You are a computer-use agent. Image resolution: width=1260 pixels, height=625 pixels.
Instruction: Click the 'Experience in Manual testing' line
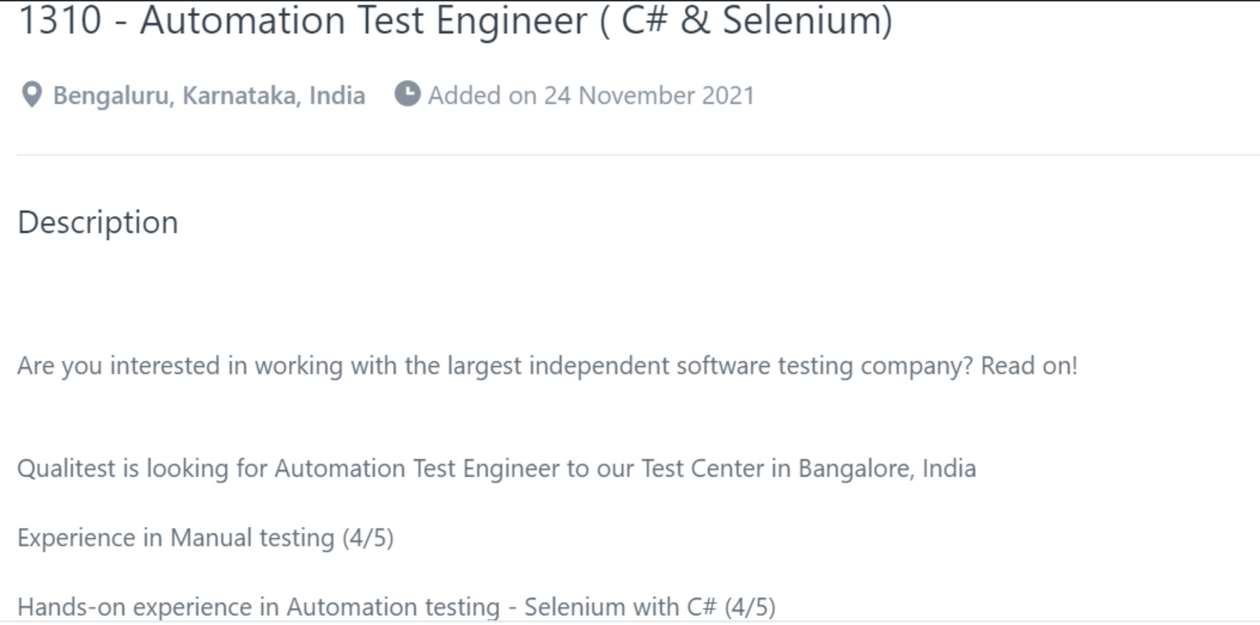pyautogui.click(x=175, y=538)
